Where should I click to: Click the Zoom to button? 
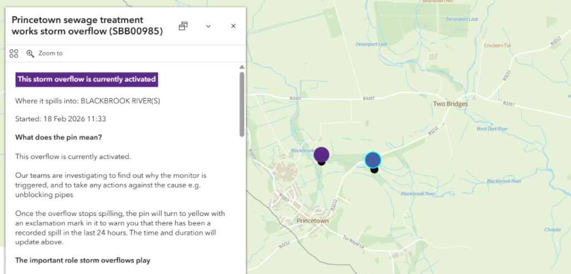pyautogui.click(x=45, y=54)
